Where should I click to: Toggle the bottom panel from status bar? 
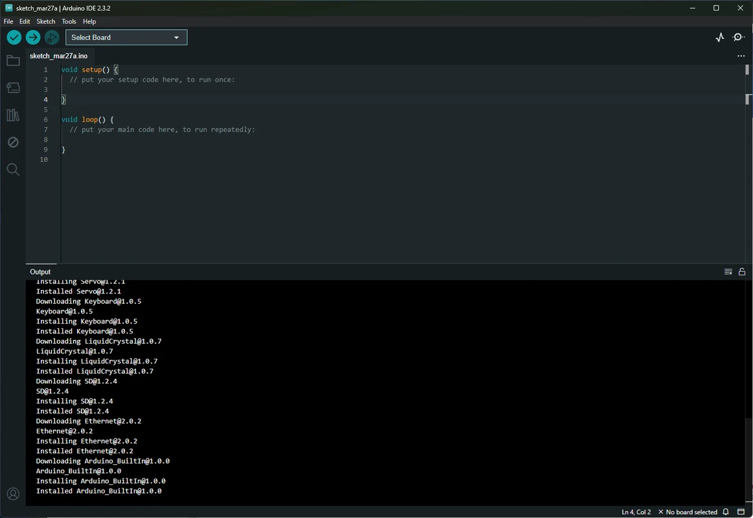click(741, 512)
